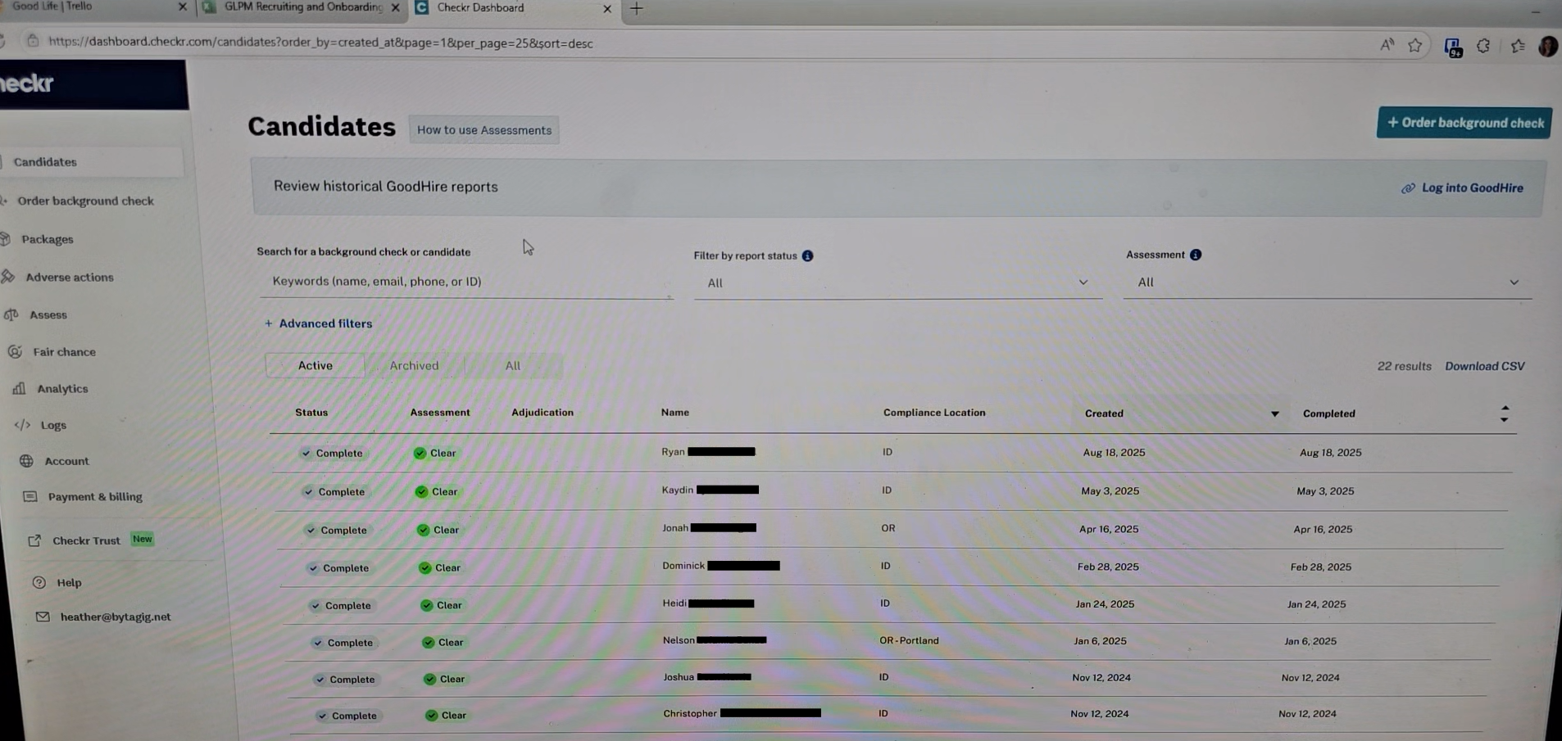Open Payment & billing page

(95, 496)
